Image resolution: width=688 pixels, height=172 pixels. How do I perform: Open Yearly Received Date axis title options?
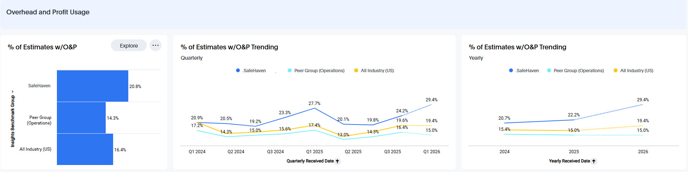pyautogui.click(x=569, y=161)
